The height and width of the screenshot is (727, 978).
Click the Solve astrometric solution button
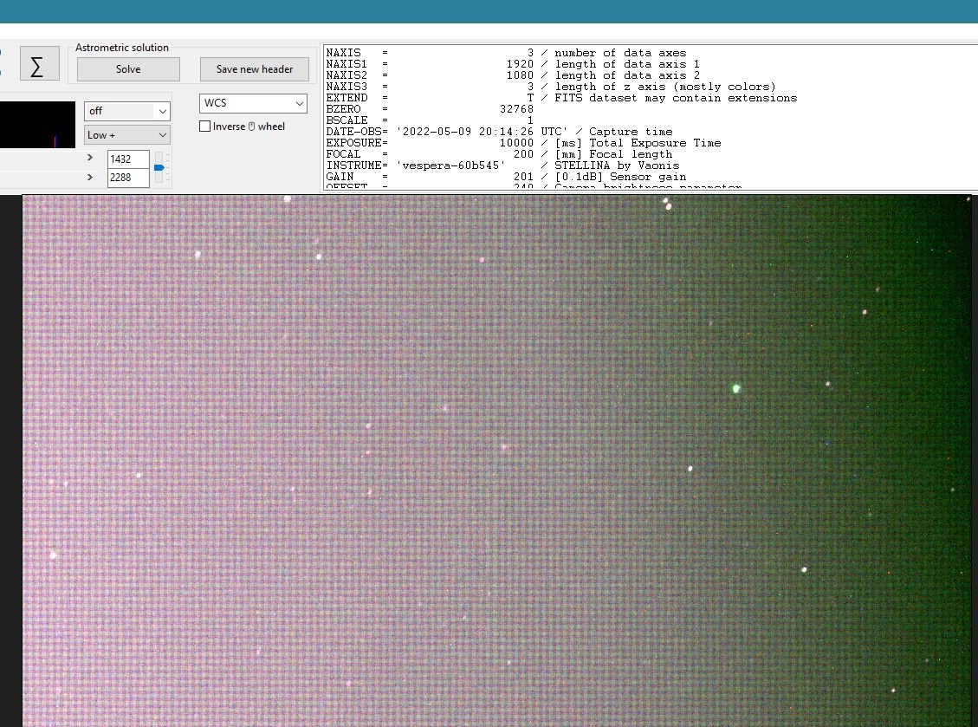128,69
